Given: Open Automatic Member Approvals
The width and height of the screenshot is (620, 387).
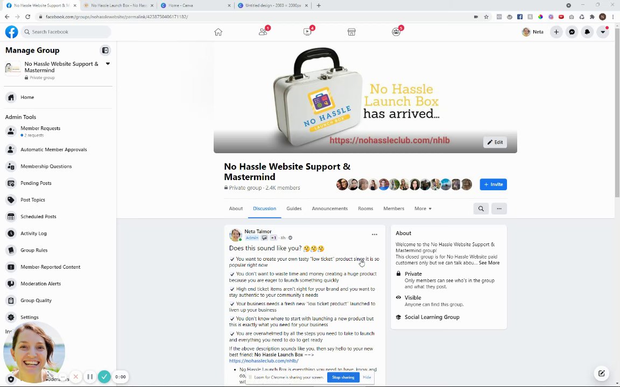Looking at the screenshot, I should point(59,149).
